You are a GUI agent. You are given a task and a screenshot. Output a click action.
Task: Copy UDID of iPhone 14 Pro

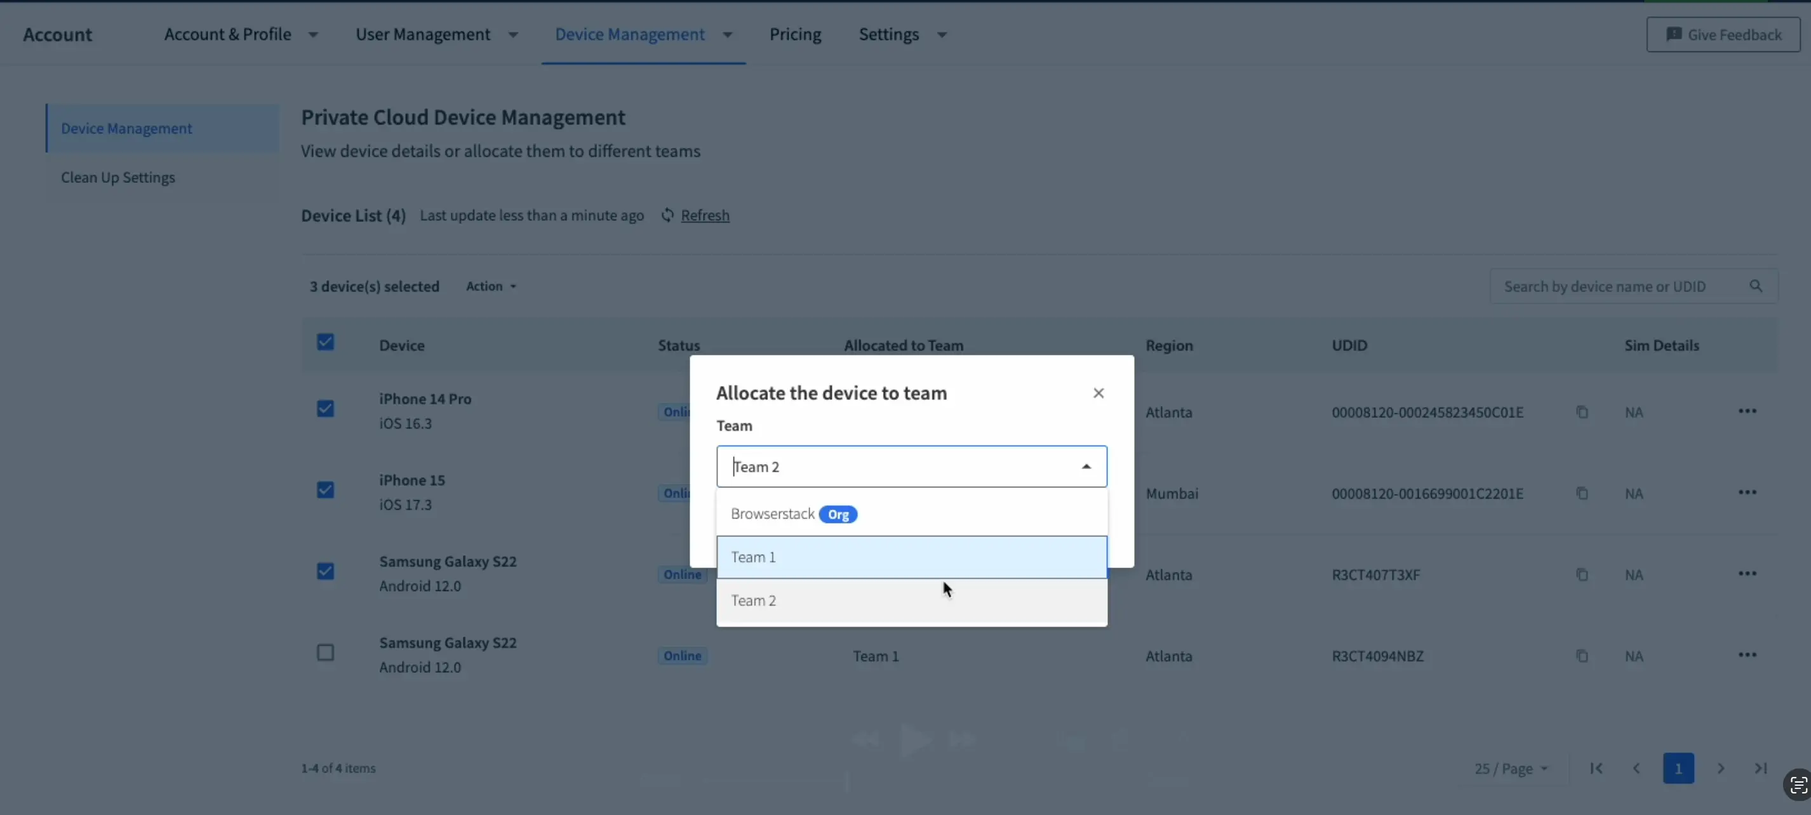pos(1582,413)
